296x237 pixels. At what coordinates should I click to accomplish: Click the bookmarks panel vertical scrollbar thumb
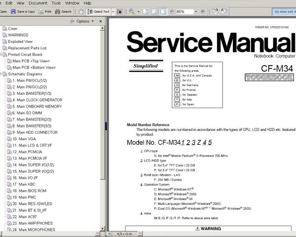coord(102,105)
